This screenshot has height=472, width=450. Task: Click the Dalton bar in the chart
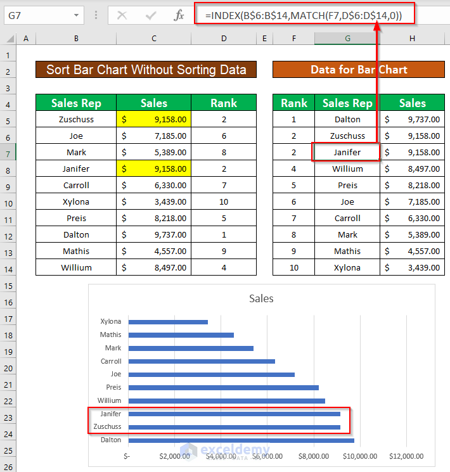[x=241, y=440]
